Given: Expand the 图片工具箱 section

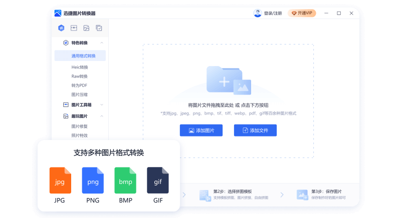Looking at the screenshot, I should (x=102, y=105).
